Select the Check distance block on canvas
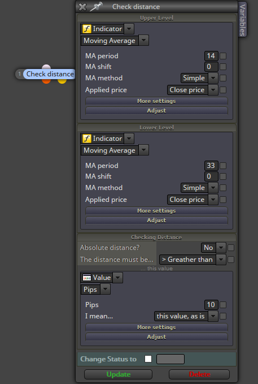The width and height of the screenshot is (258, 384). pyautogui.click(x=50, y=74)
